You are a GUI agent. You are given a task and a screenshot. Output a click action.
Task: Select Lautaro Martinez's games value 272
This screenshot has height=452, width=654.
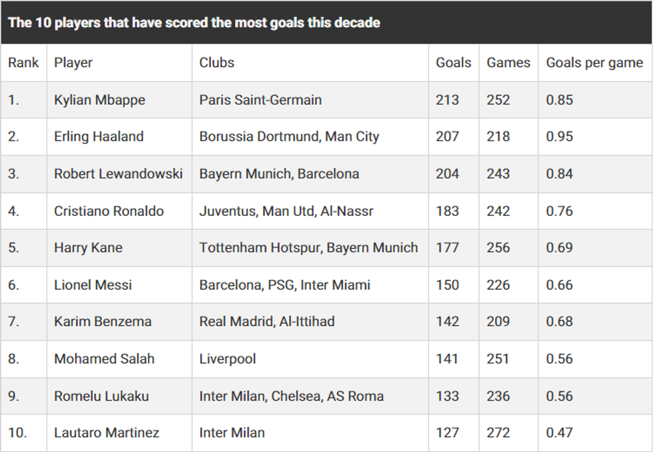click(498, 433)
